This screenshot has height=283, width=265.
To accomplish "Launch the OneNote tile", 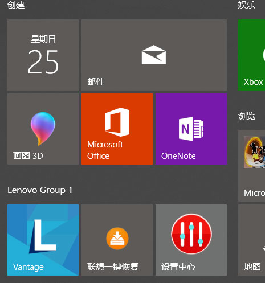I will 191,129.
